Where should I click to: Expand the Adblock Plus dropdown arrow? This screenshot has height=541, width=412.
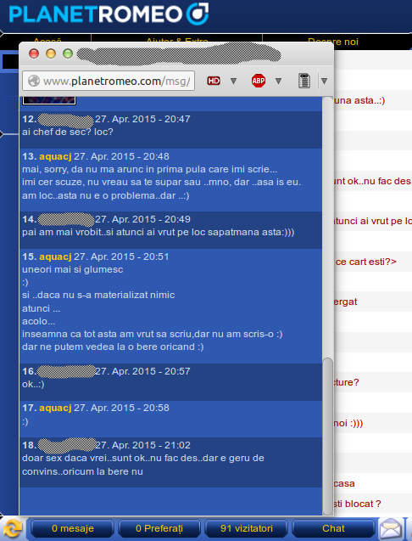[278, 81]
